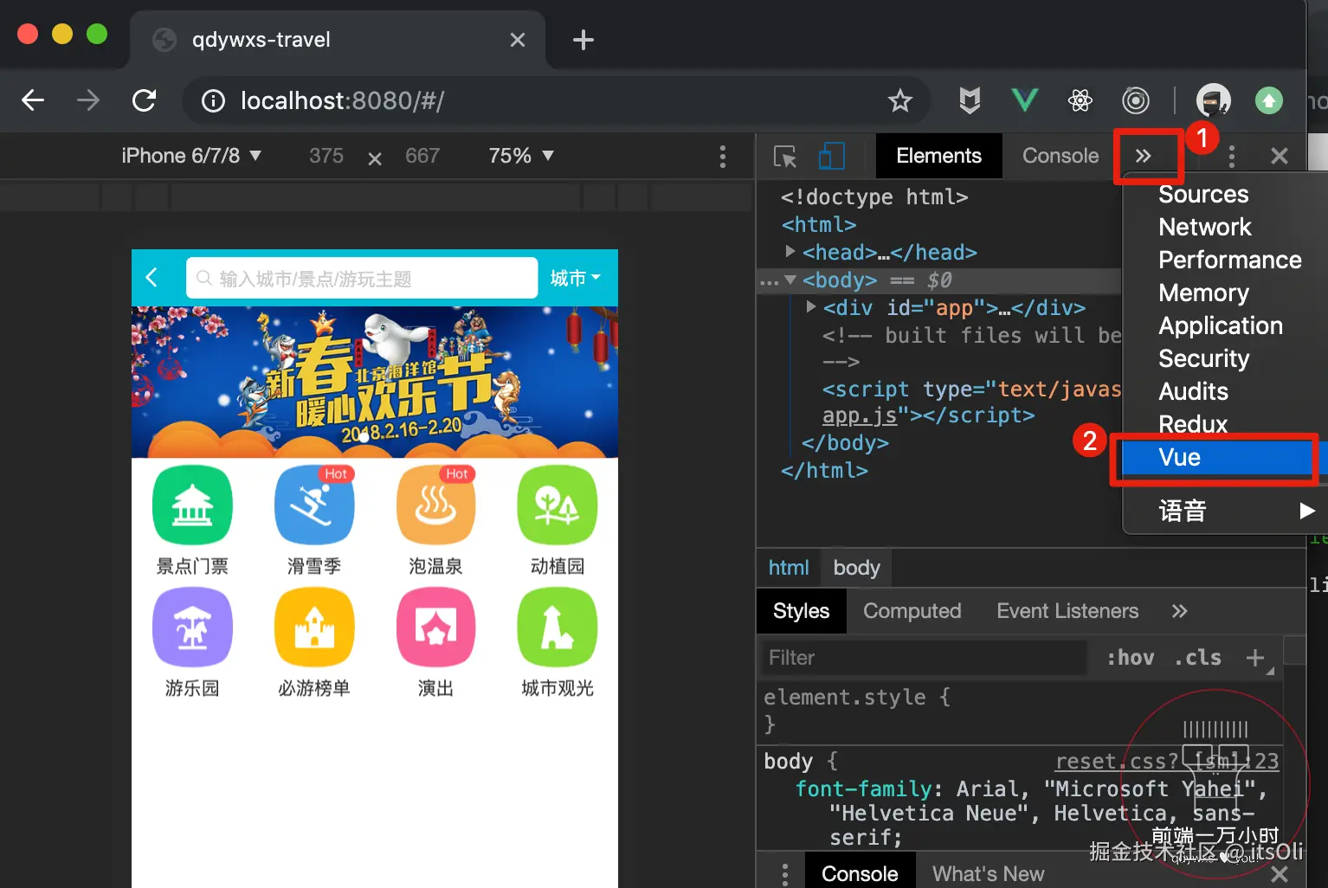Open the 游乐园 category icon
Image resolution: width=1328 pixels, height=888 pixels.
coord(192,627)
